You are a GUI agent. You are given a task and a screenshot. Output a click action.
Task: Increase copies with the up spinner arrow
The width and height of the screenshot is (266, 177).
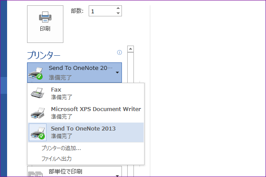[x=118, y=8]
